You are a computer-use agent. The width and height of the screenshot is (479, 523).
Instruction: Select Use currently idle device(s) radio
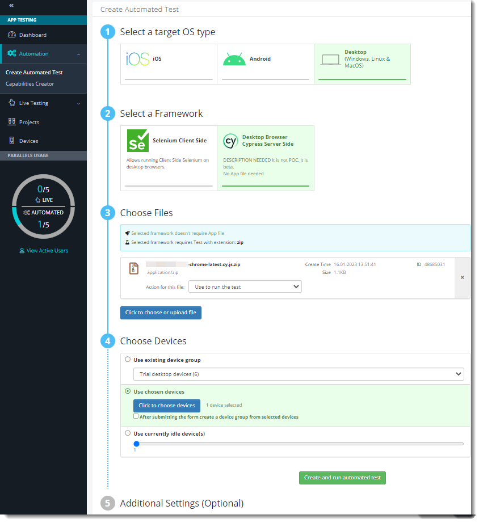point(128,433)
